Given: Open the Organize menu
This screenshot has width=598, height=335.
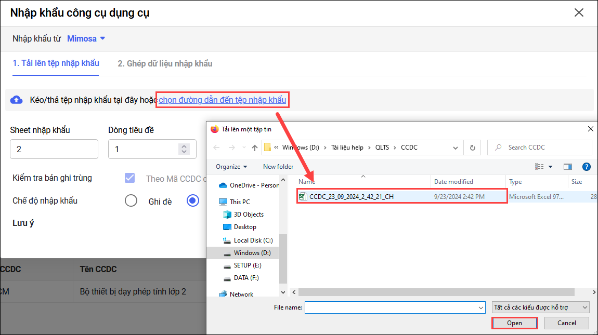Looking at the screenshot, I should [x=231, y=167].
